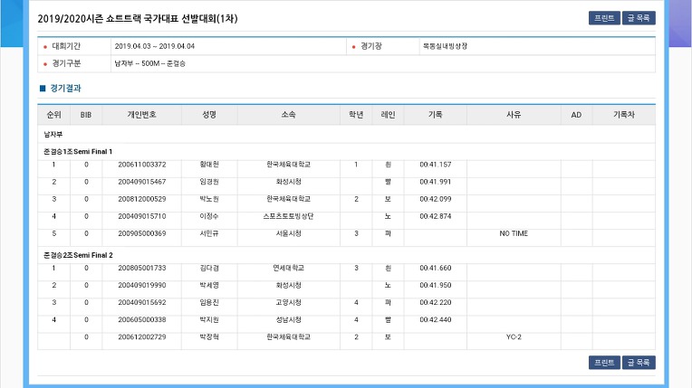
Task: Click the 학년 column header
Action: tap(356, 115)
